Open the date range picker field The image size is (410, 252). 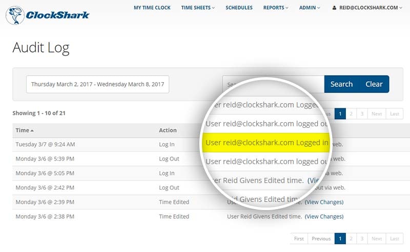click(x=97, y=84)
